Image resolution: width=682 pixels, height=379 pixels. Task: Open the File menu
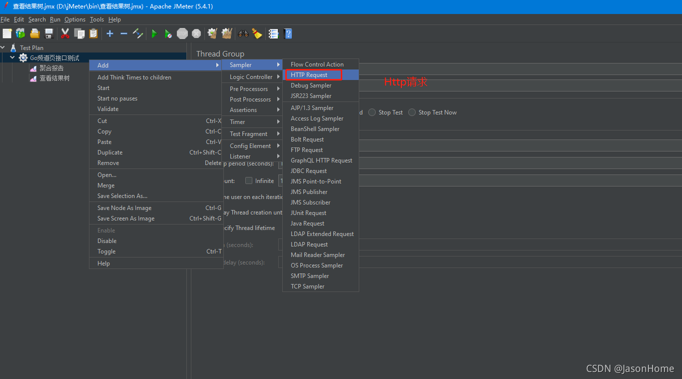[5, 19]
